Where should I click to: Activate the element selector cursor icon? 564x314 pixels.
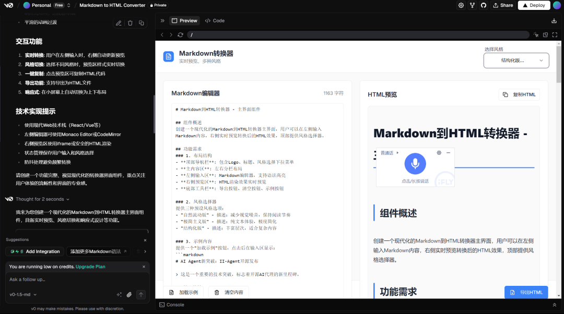536,35
